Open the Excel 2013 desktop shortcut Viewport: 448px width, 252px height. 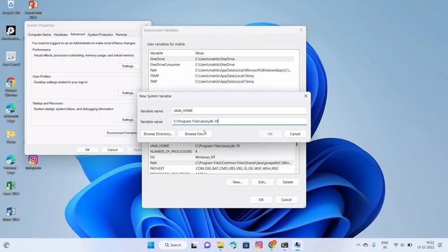tap(11, 188)
